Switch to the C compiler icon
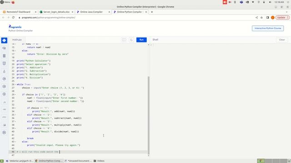The image size is (291, 163). [x=4, y=79]
